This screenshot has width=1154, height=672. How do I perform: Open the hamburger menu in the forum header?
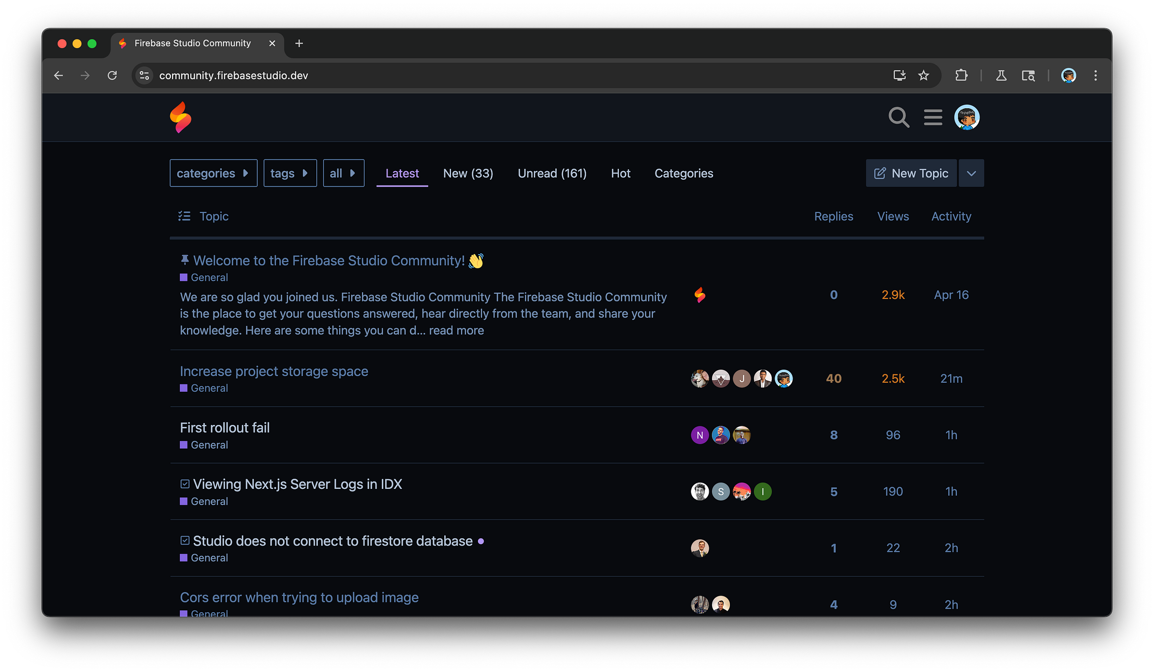tap(933, 117)
